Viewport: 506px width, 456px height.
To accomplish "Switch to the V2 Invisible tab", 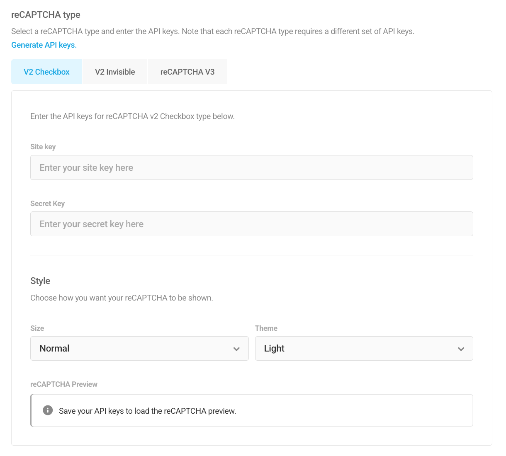I will [115, 72].
